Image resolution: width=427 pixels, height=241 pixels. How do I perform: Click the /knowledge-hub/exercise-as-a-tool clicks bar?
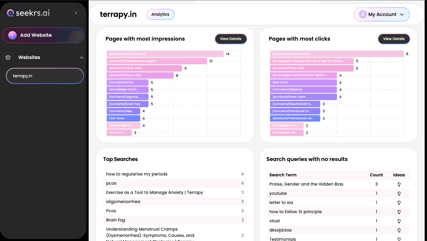pos(312,61)
